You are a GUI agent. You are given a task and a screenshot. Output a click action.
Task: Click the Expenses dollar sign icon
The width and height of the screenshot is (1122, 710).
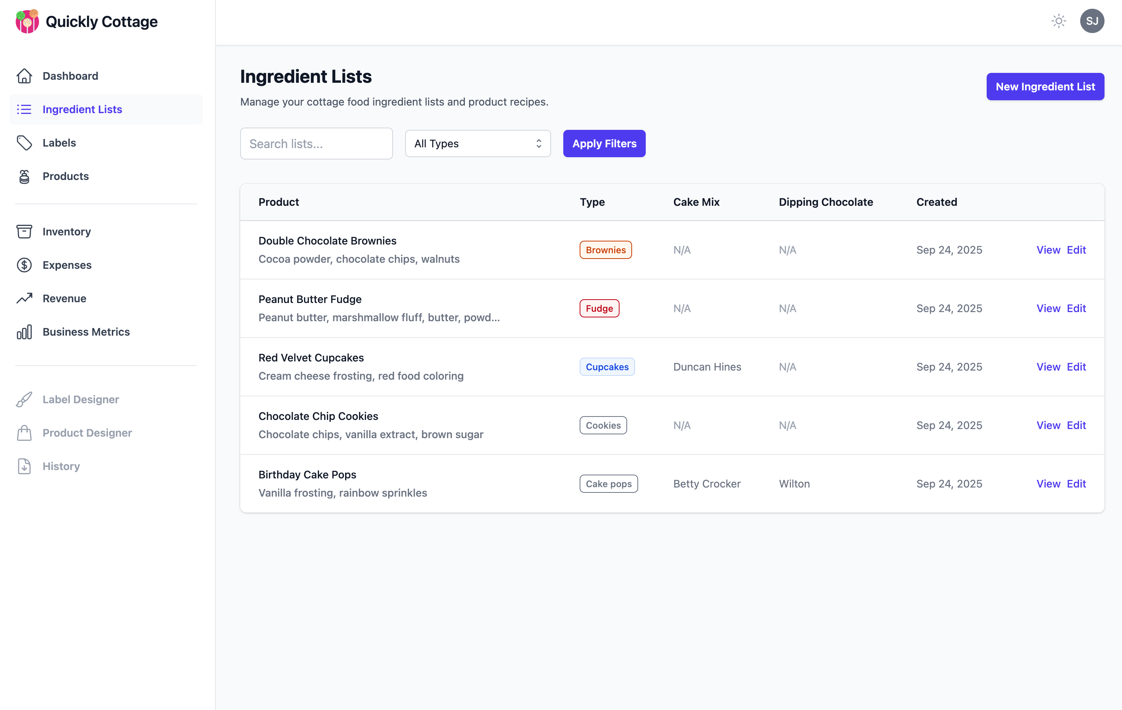point(24,265)
